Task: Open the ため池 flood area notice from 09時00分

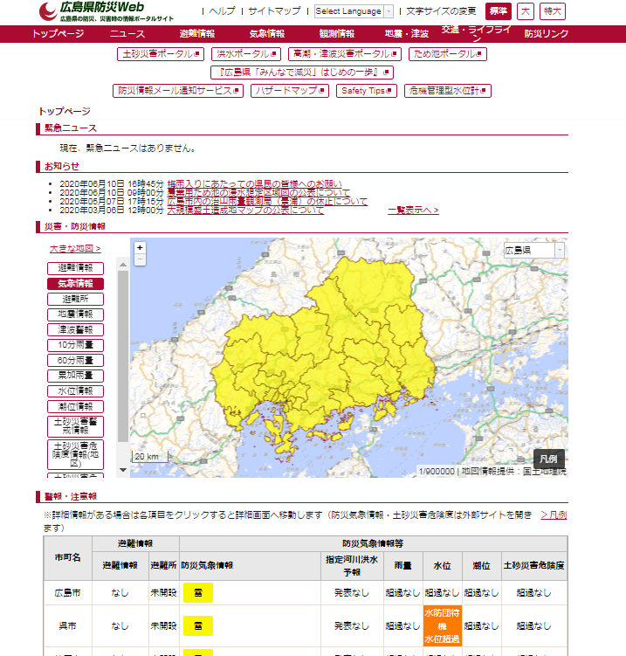Action: coord(258,193)
